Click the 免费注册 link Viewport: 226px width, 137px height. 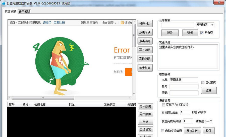point(59,22)
